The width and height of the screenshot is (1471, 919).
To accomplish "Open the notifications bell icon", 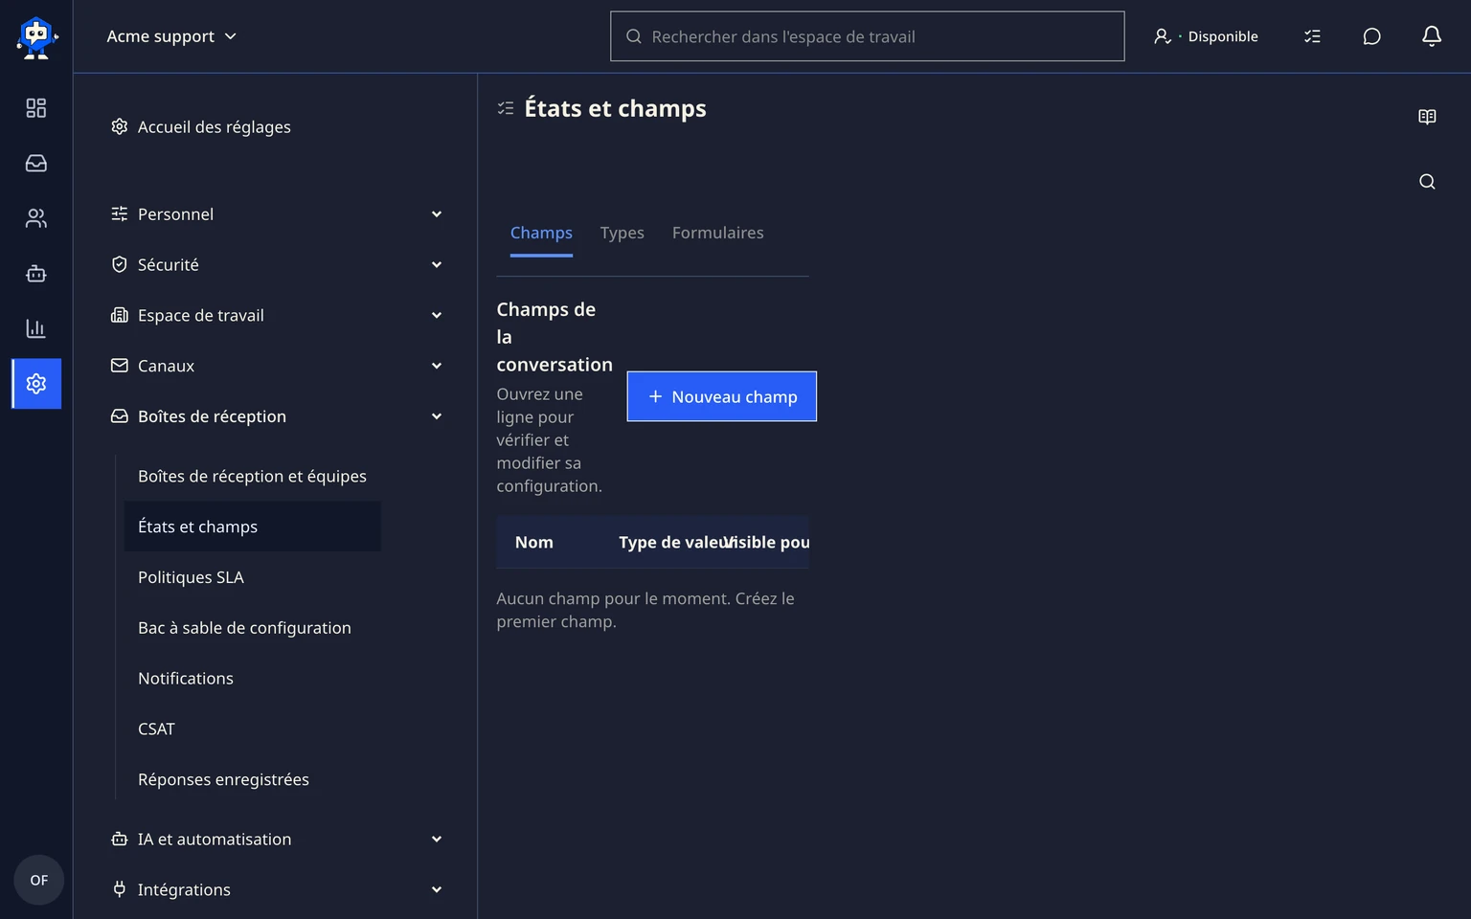I will [1431, 36].
